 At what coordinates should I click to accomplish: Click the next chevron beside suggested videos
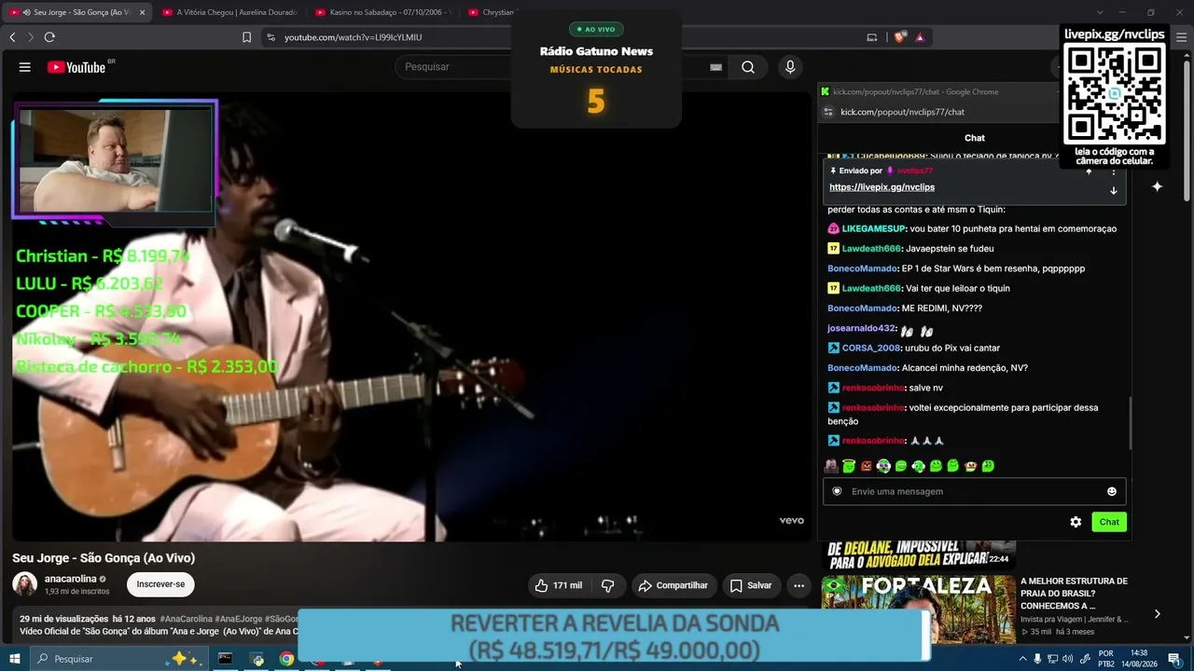[x=1157, y=613]
